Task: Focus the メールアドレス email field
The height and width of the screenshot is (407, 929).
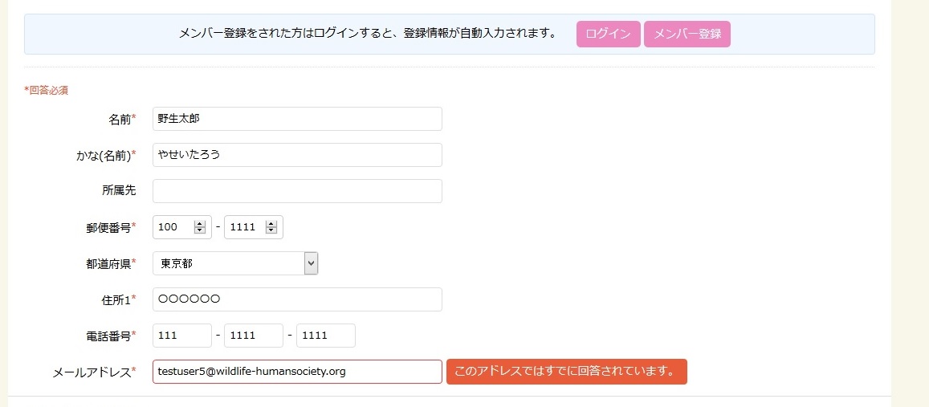Action: [x=297, y=372]
